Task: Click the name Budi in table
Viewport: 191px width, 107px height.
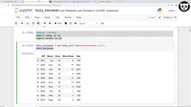Action: 51,78
